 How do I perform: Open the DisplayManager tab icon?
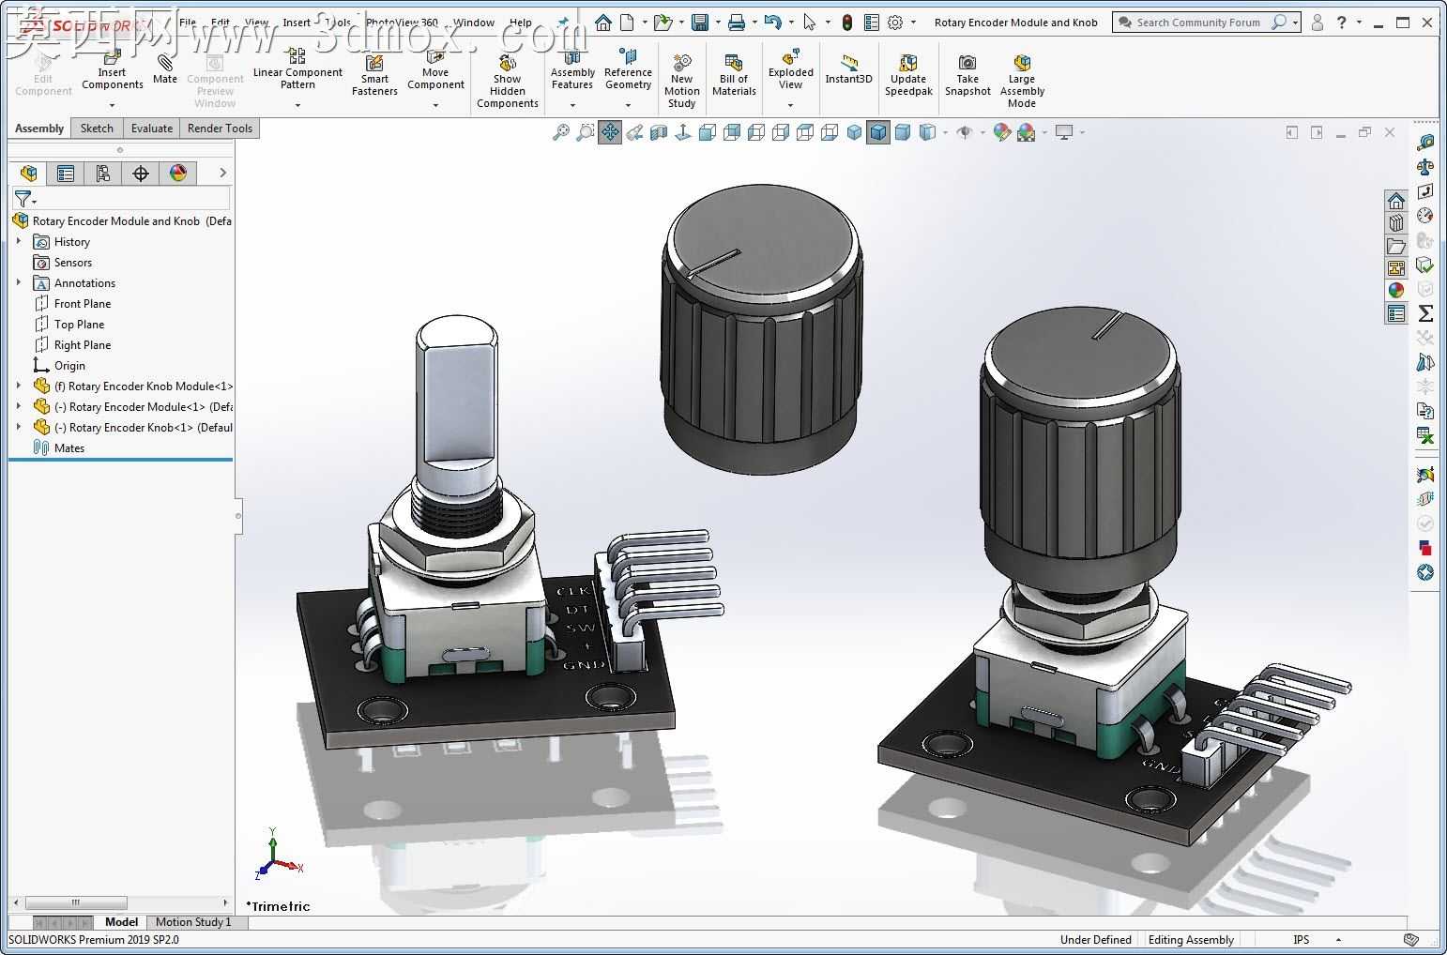coord(178,173)
